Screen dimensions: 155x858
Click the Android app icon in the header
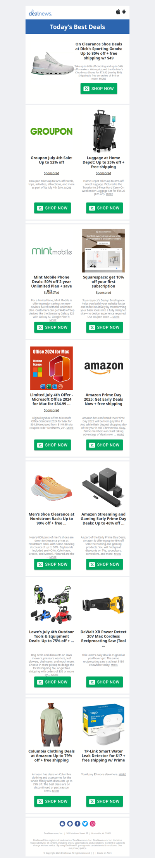124,12
